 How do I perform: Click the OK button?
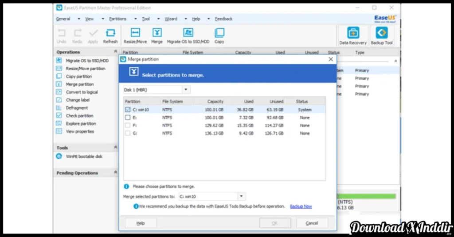coord(275,223)
